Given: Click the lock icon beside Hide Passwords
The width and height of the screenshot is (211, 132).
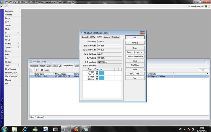Looking at the screenshot, I should tap(209, 6).
